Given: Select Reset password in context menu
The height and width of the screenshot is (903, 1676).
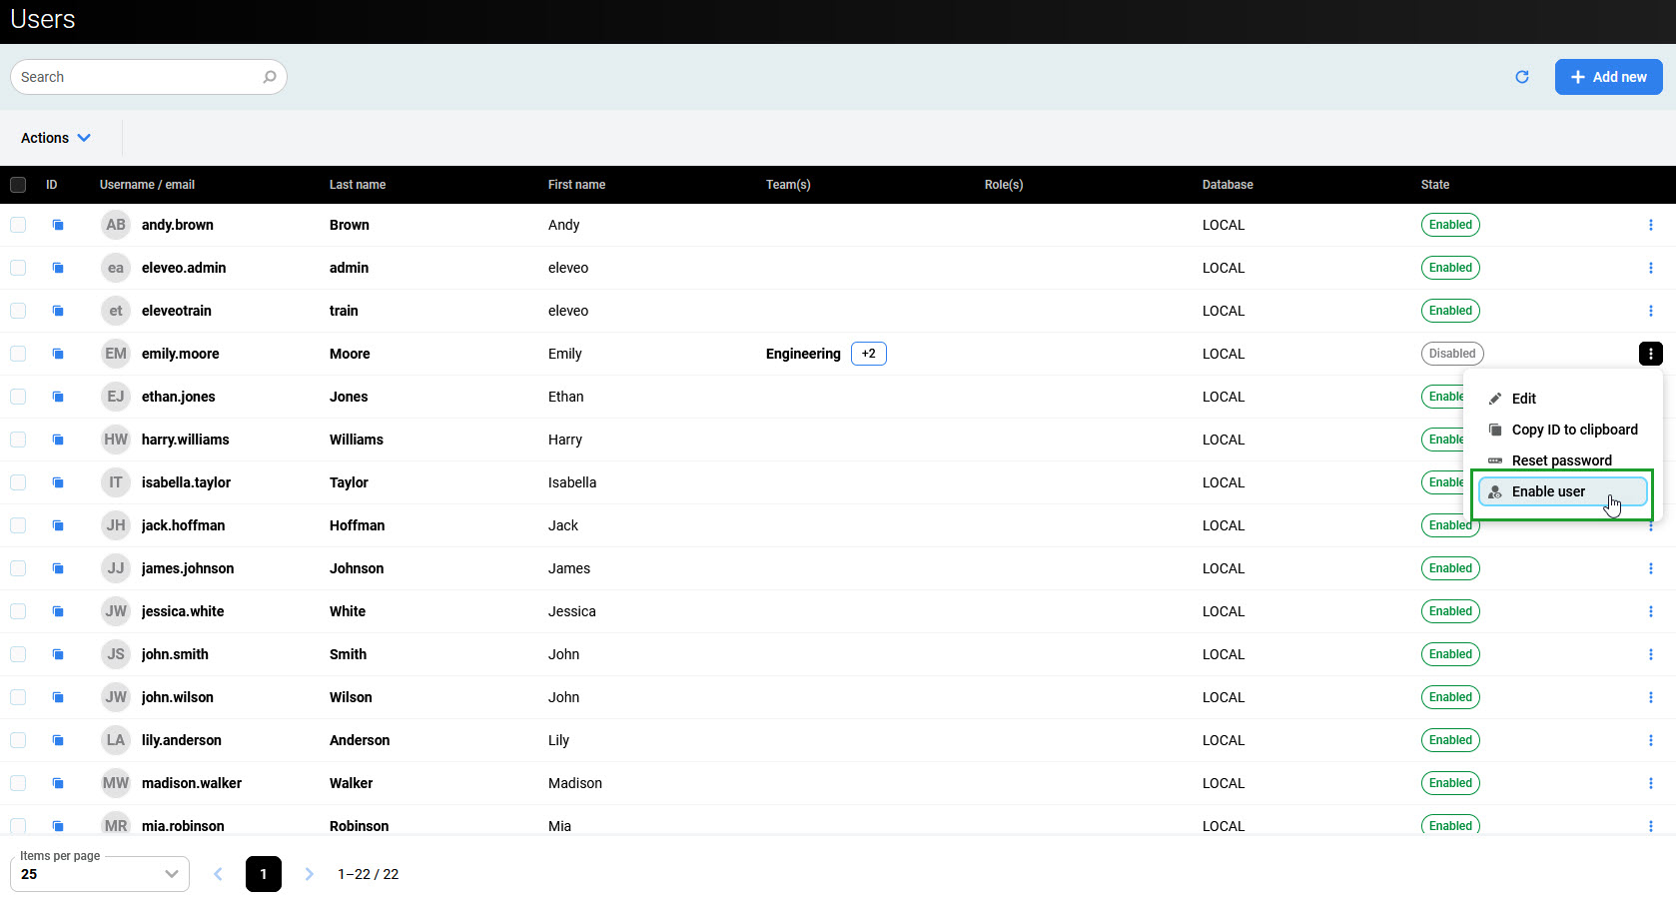Looking at the screenshot, I should 1561,460.
